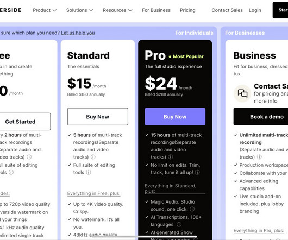Click Buy Now for the Pro plan
Screen dimensions: 288x240
point(175,117)
